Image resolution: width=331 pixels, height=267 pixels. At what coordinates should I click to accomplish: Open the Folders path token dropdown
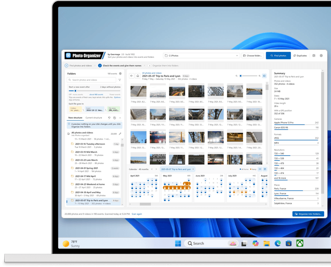[x=76, y=109]
